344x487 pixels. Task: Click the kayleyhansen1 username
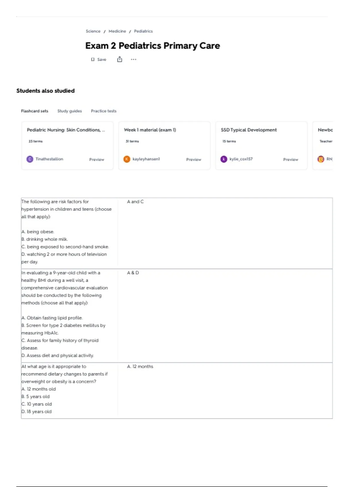click(x=146, y=159)
